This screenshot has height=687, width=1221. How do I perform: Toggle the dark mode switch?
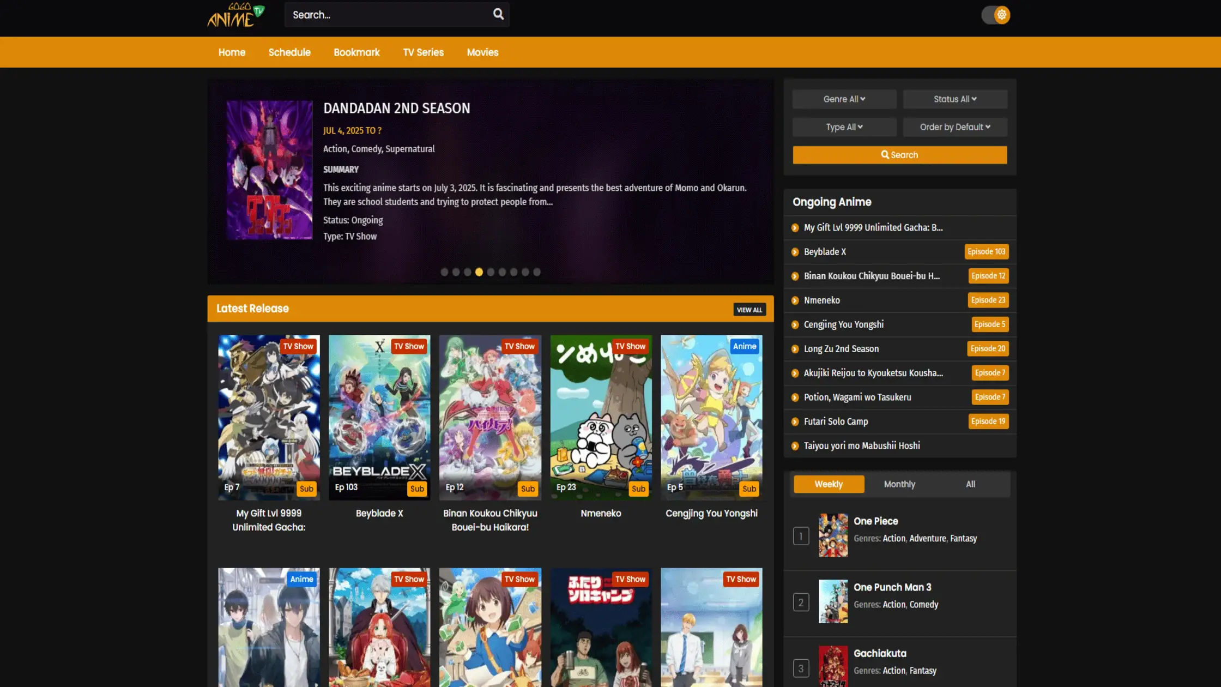tap(989, 15)
